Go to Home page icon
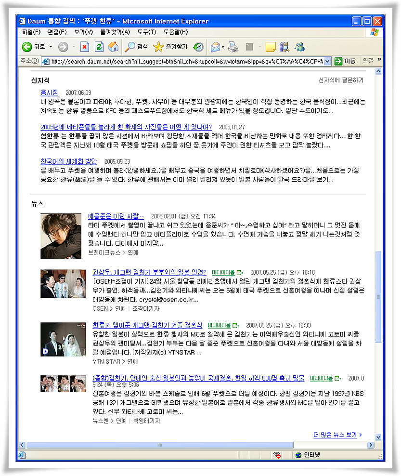This screenshot has height=476, width=401. pyautogui.click(x=114, y=47)
